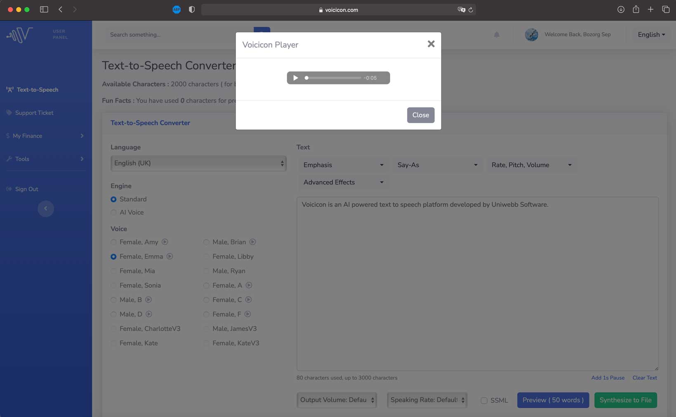This screenshot has height=417, width=676.
Task: Select voice Male, D
Action: point(113,314)
